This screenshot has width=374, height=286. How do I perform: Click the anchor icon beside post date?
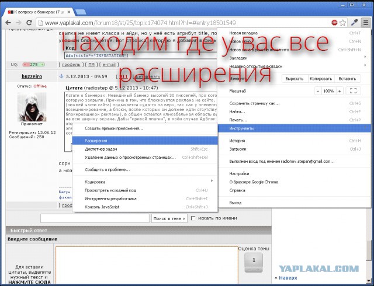pyautogui.click(x=61, y=76)
